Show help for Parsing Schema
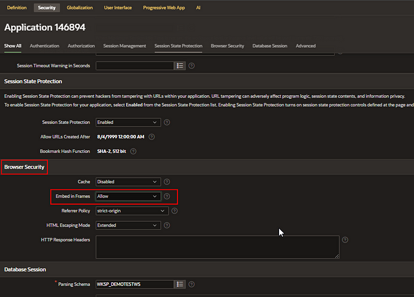 pos(192,285)
